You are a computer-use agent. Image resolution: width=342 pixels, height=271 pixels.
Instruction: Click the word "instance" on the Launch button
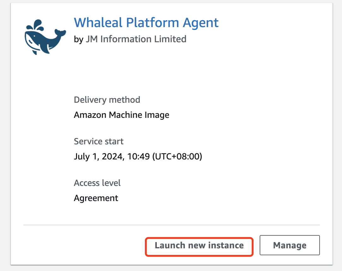(x=227, y=245)
